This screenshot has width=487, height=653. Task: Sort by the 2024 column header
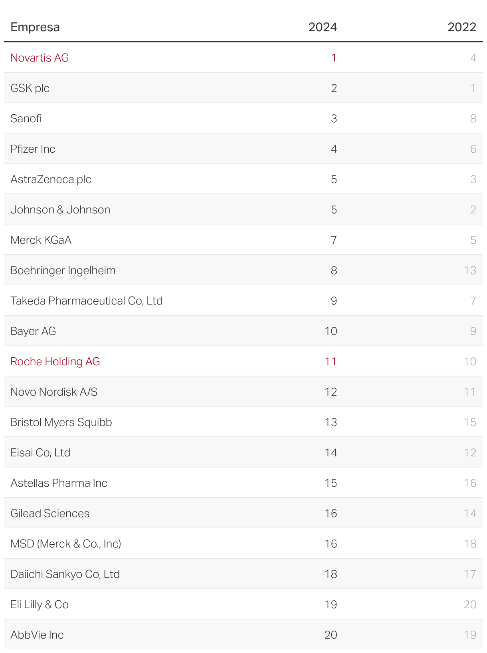(323, 27)
